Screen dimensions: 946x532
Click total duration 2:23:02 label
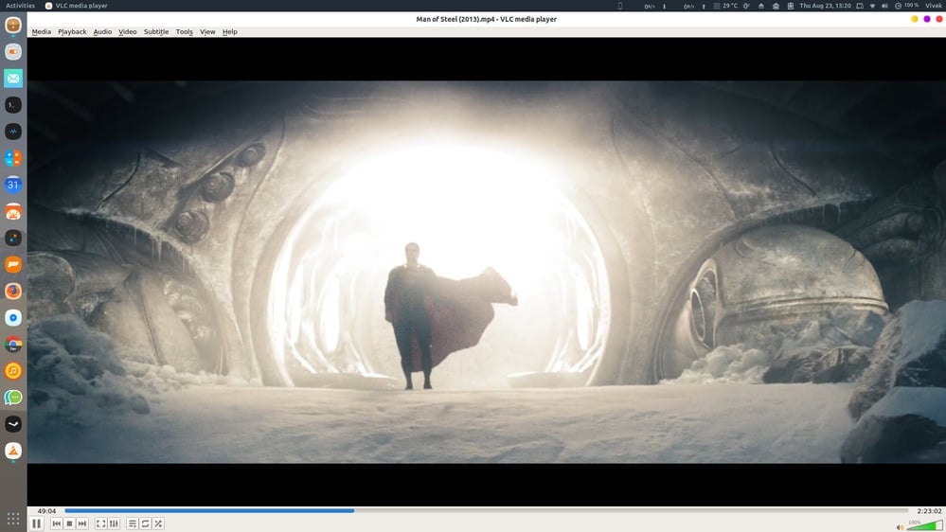coord(929,511)
